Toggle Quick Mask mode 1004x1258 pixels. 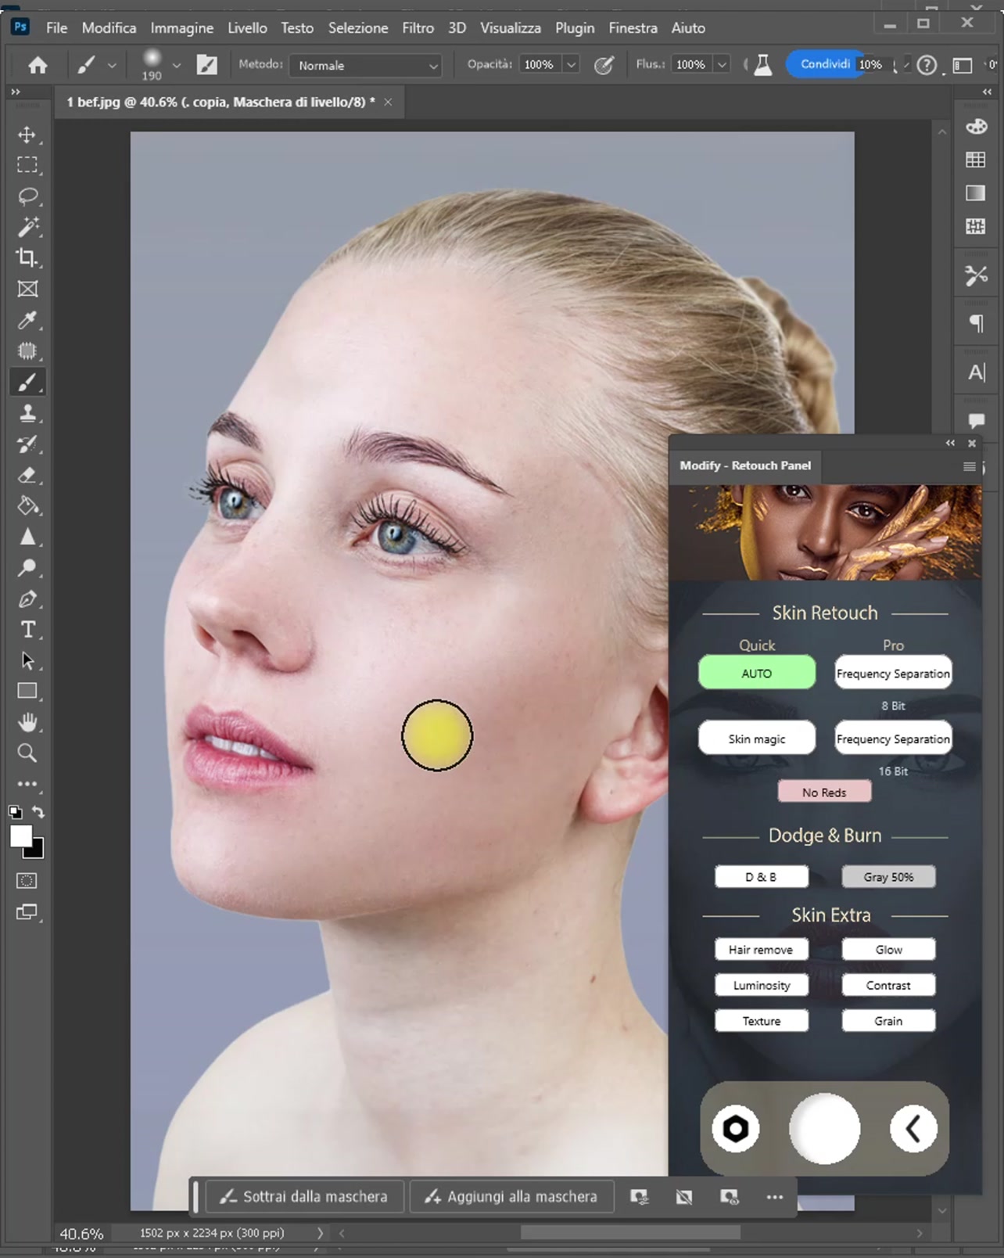[x=27, y=881]
